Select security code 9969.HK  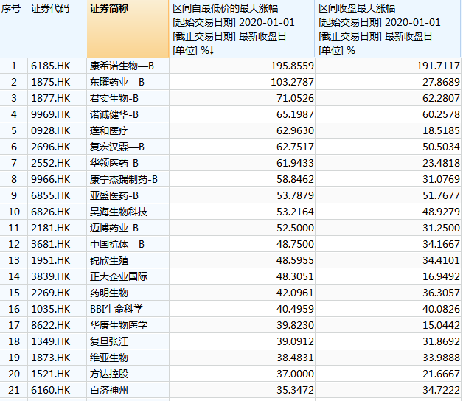click(51, 114)
